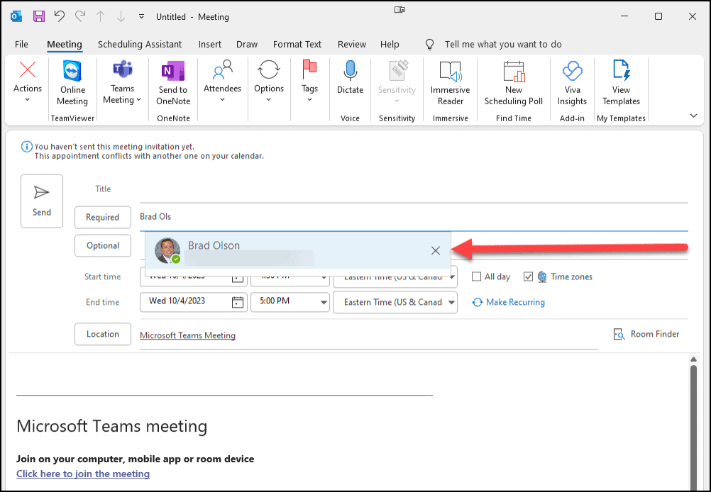
Task: Click the Location button
Action: pyautogui.click(x=103, y=335)
